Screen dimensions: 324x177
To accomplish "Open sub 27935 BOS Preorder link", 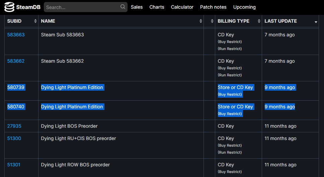I will pos(14,126).
